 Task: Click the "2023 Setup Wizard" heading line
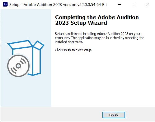(81, 23)
